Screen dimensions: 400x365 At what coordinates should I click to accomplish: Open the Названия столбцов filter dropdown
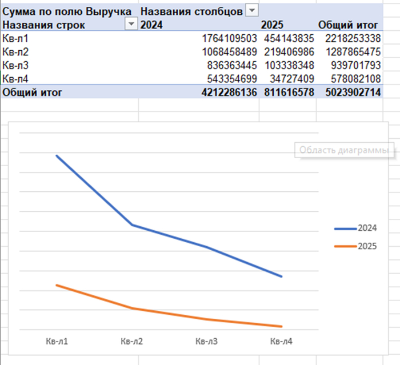[251, 11]
